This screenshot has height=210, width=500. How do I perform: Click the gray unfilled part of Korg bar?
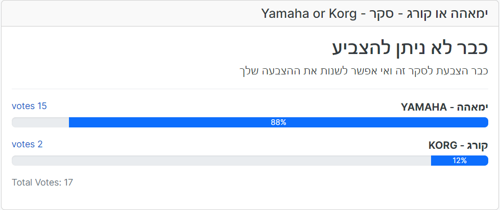[x=221, y=161]
